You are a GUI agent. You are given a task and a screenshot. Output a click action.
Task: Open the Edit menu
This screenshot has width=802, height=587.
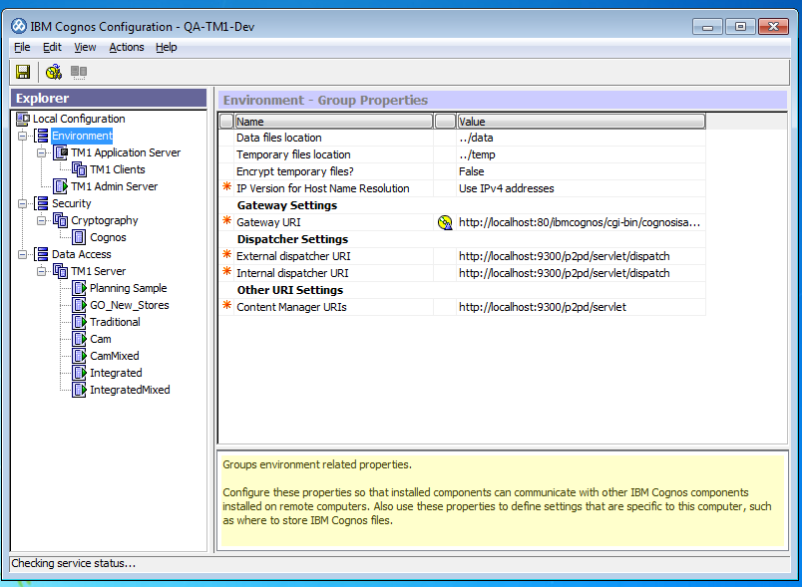[x=52, y=47]
